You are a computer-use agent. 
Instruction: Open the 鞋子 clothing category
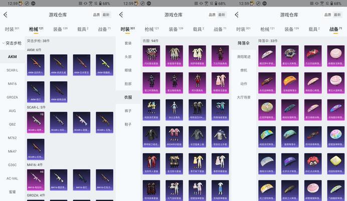tap(128, 125)
